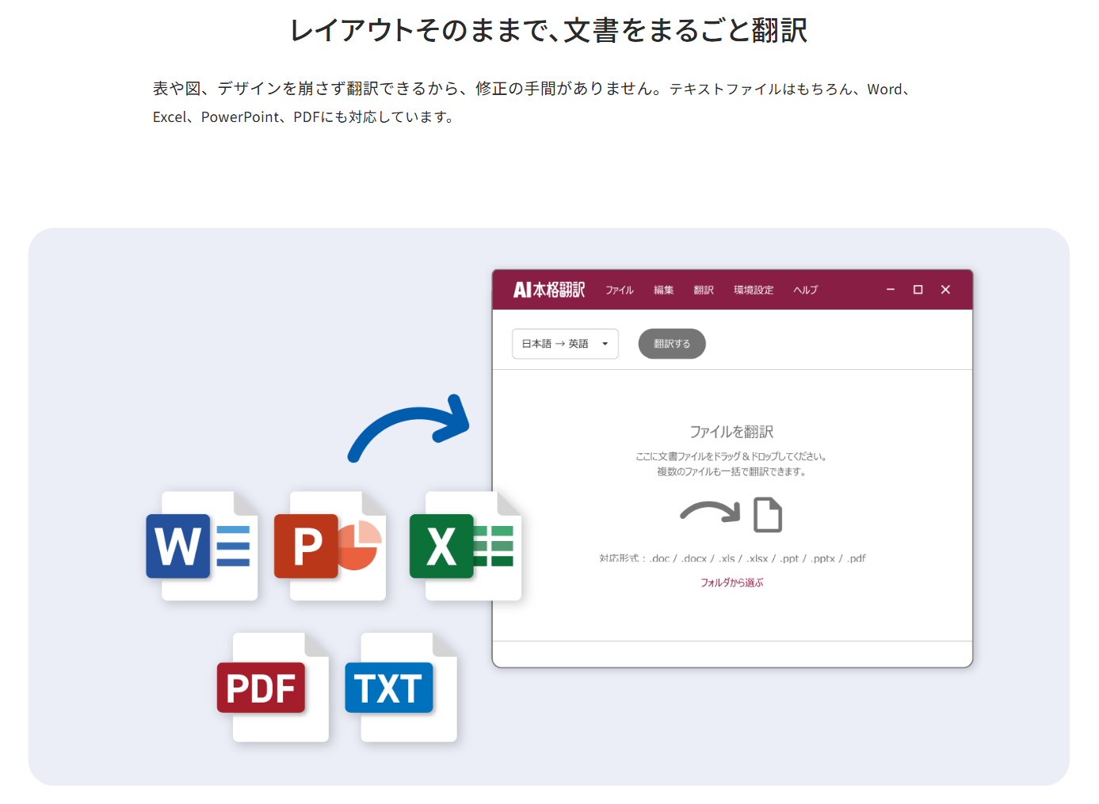Screen dimensions: 1099x804
Task: Click the dropdown arrow on the language selector
Action: coord(605,343)
